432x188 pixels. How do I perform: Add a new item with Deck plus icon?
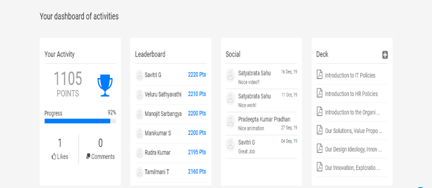(x=385, y=55)
